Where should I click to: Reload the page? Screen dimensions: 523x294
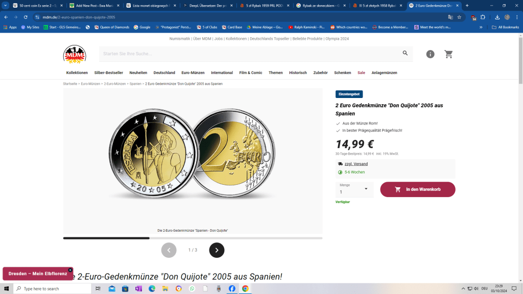point(26,17)
